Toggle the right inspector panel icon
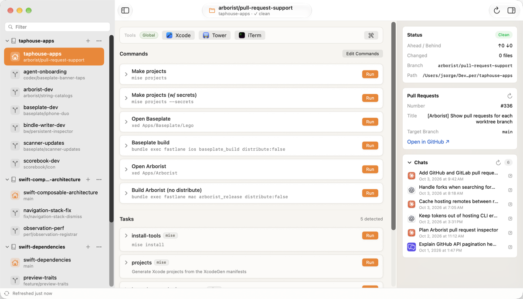Image resolution: width=523 pixels, height=299 pixels. click(x=511, y=10)
